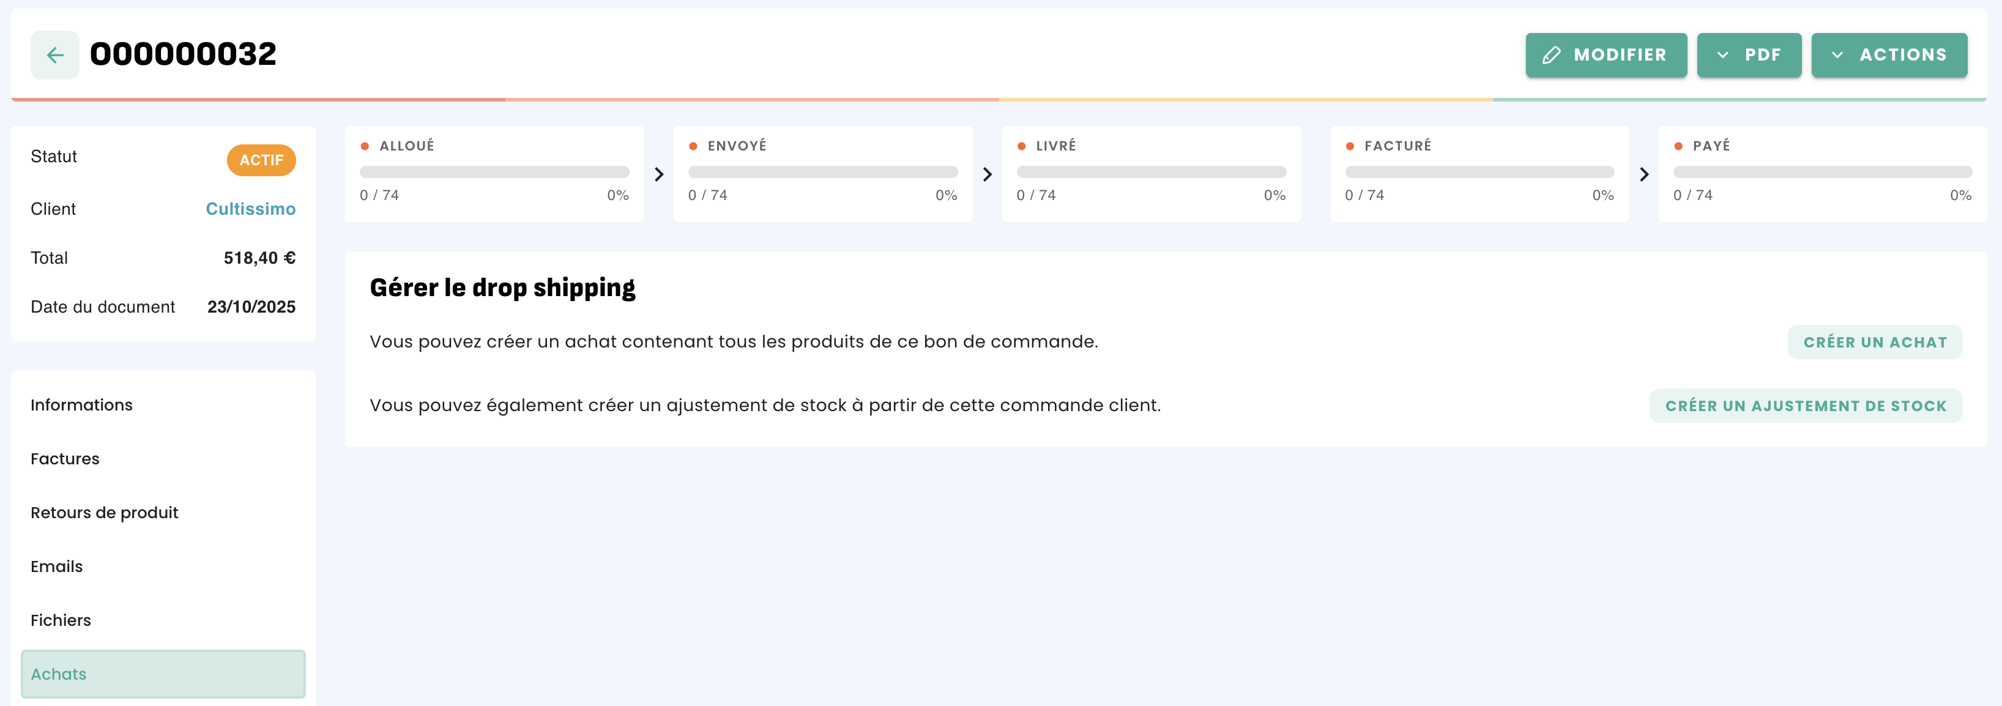The width and height of the screenshot is (2002, 706).
Task: Go to the Emails section
Action: tap(57, 566)
